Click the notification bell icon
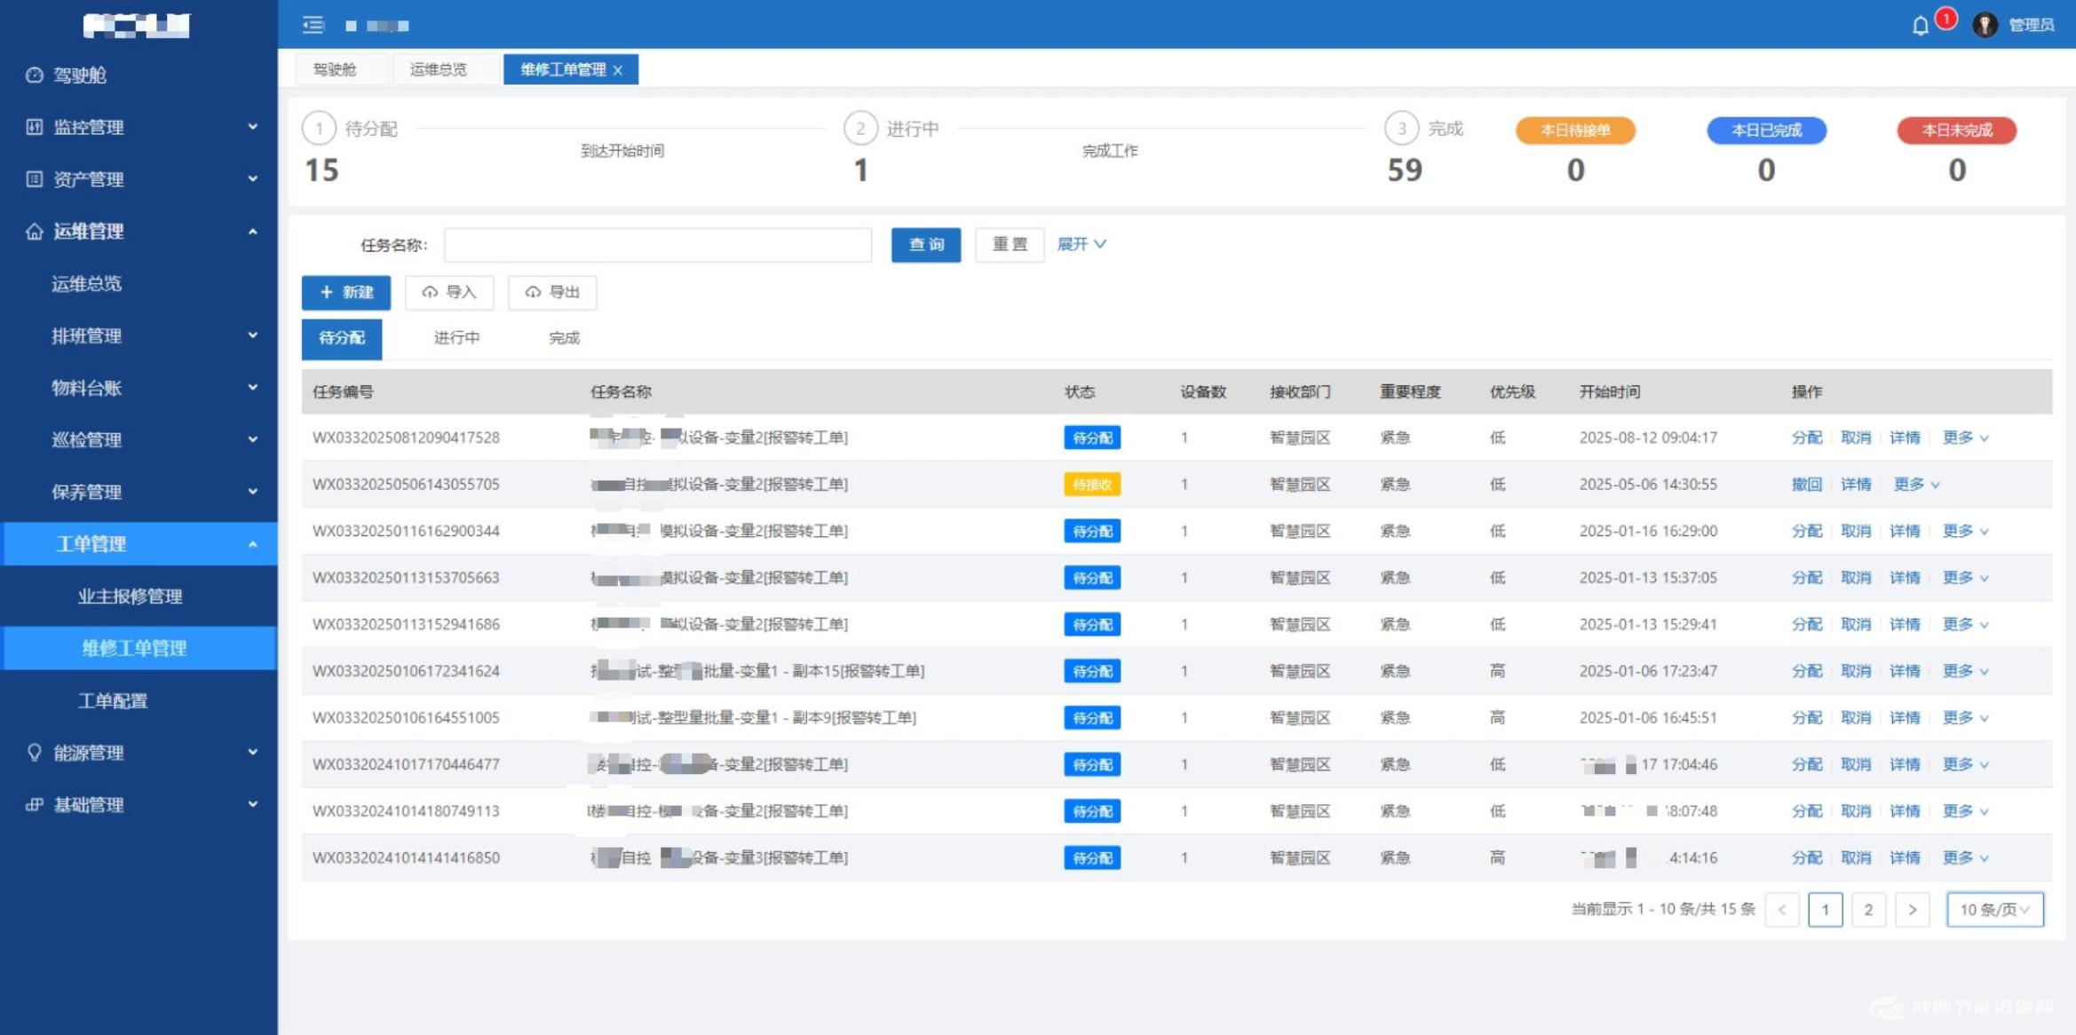Viewport: 2076px width, 1035px height. pyautogui.click(x=1920, y=26)
